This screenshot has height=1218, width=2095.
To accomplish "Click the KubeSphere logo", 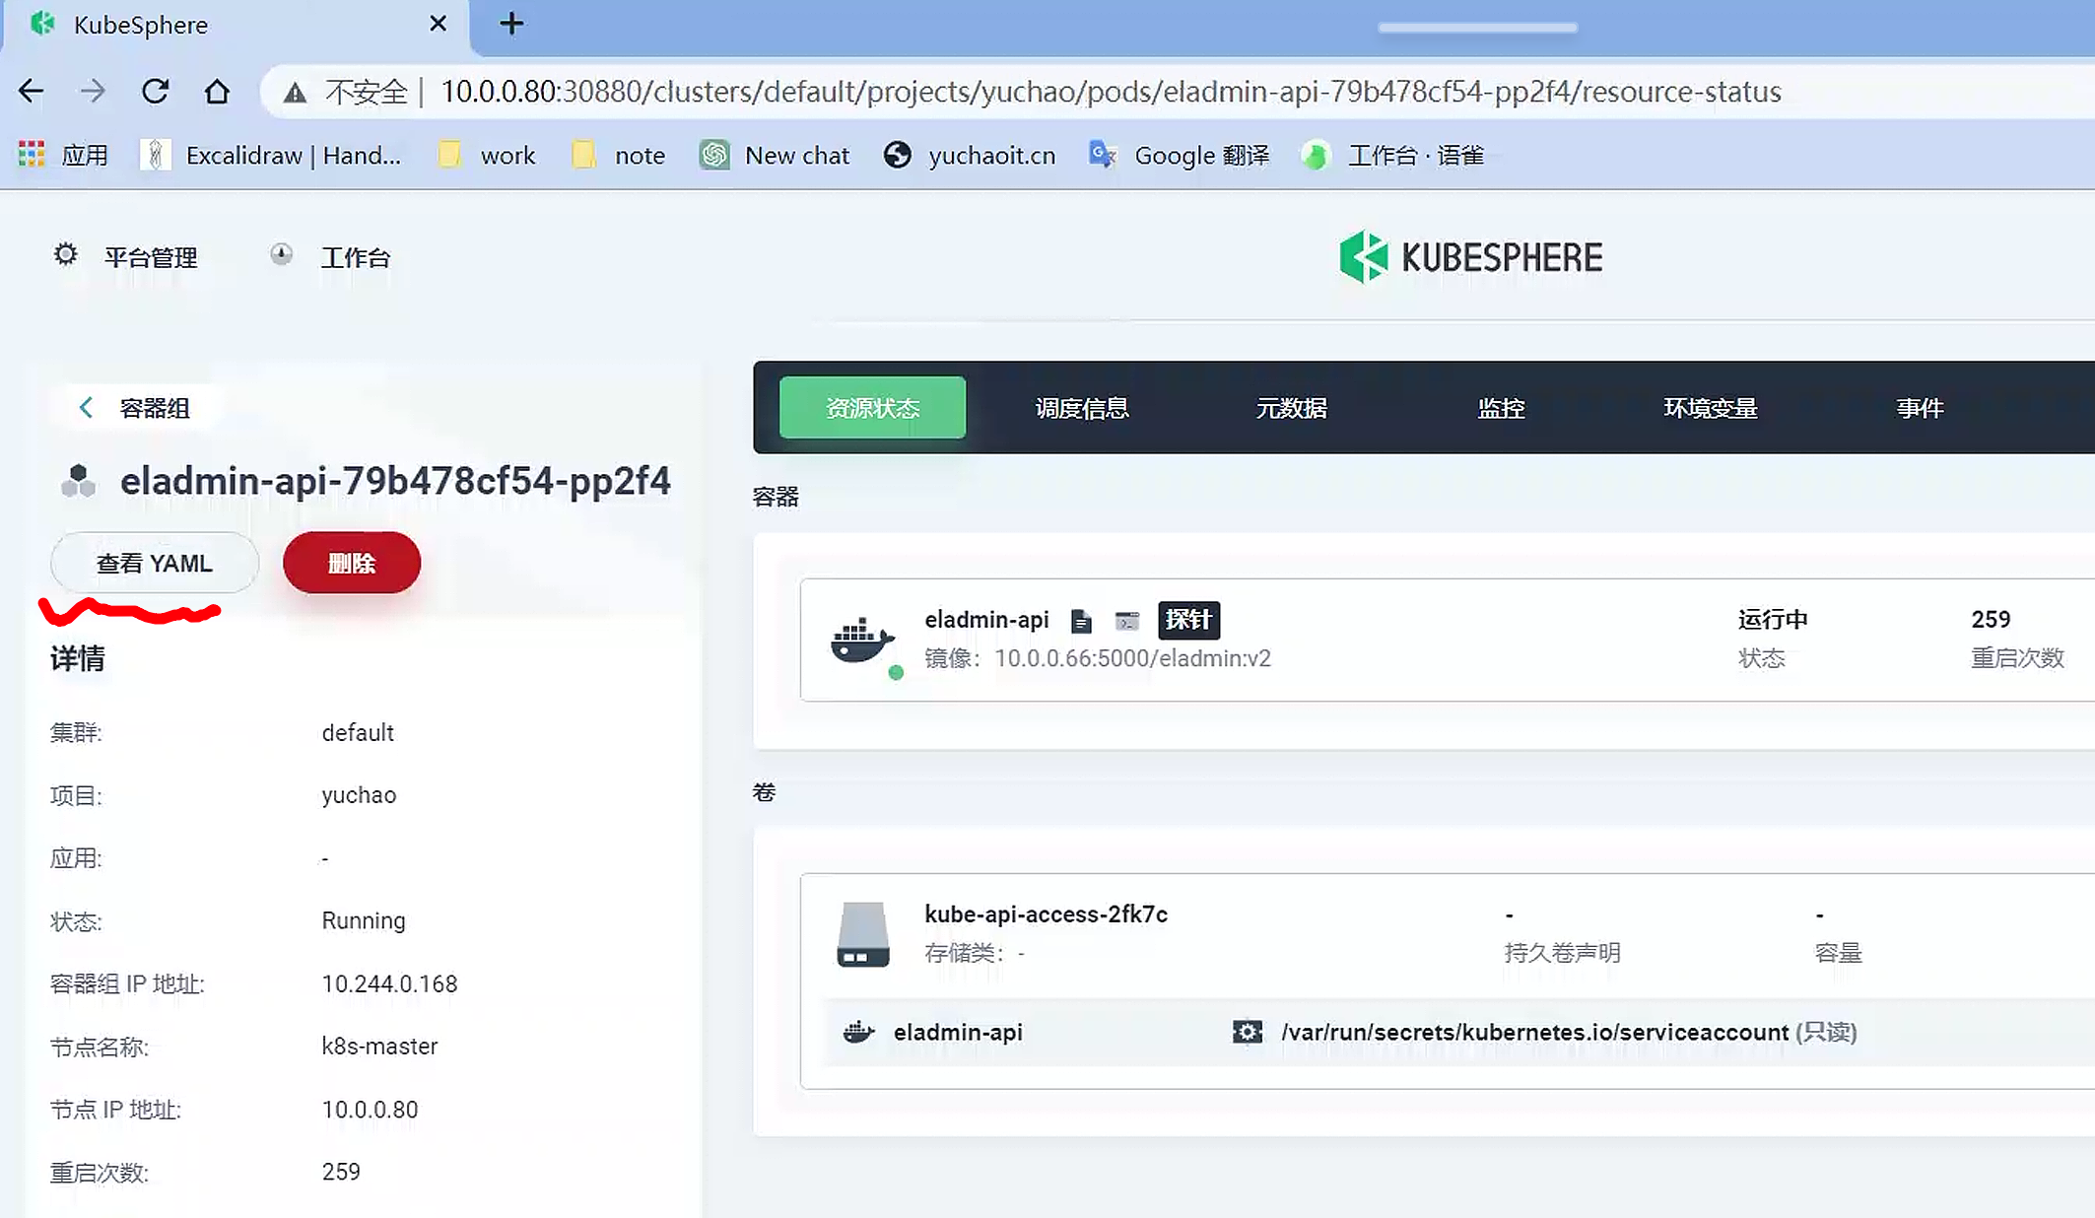I will pyautogui.click(x=1470, y=257).
